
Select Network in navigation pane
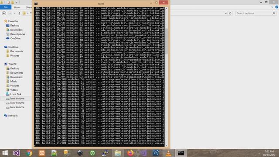13,116
